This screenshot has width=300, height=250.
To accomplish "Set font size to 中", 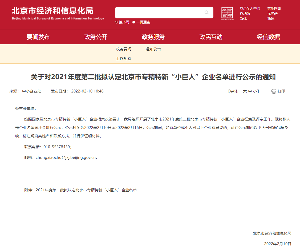I will pyautogui.click(x=250, y=91).
